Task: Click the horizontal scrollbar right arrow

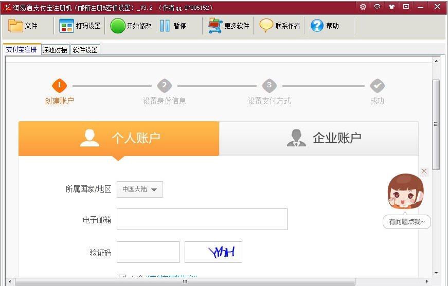Action: pyautogui.click(x=427, y=281)
